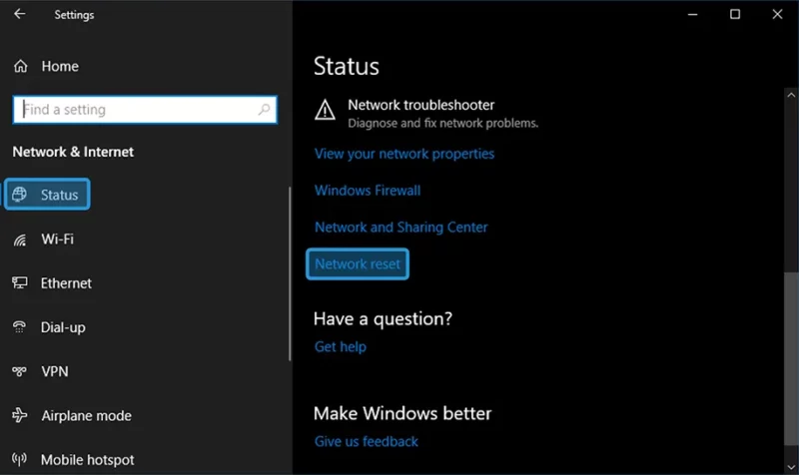Open Network and Sharing Center link

pos(401,228)
